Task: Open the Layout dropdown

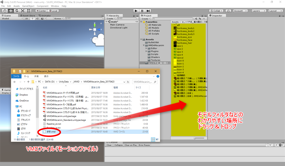Action: pos(276,11)
